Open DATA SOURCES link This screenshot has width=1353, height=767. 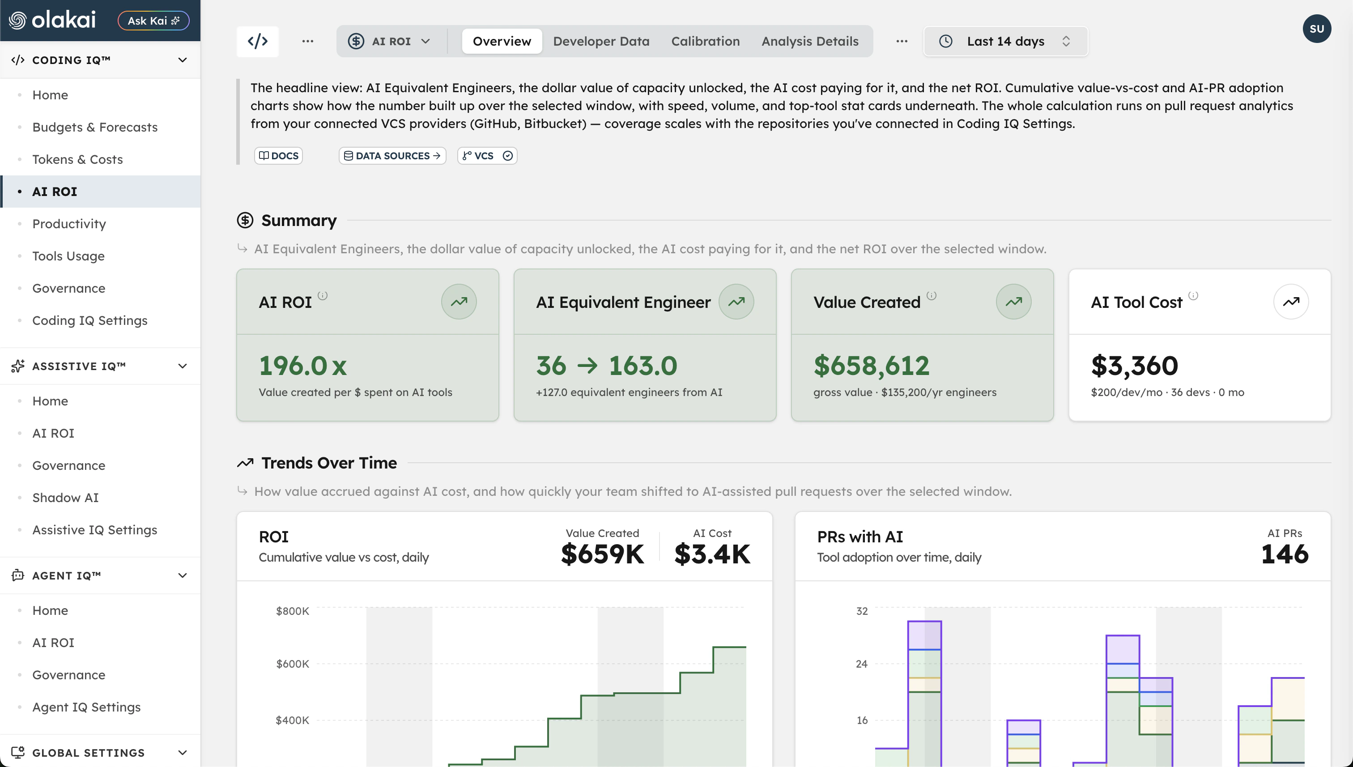[x=392, y=155]
